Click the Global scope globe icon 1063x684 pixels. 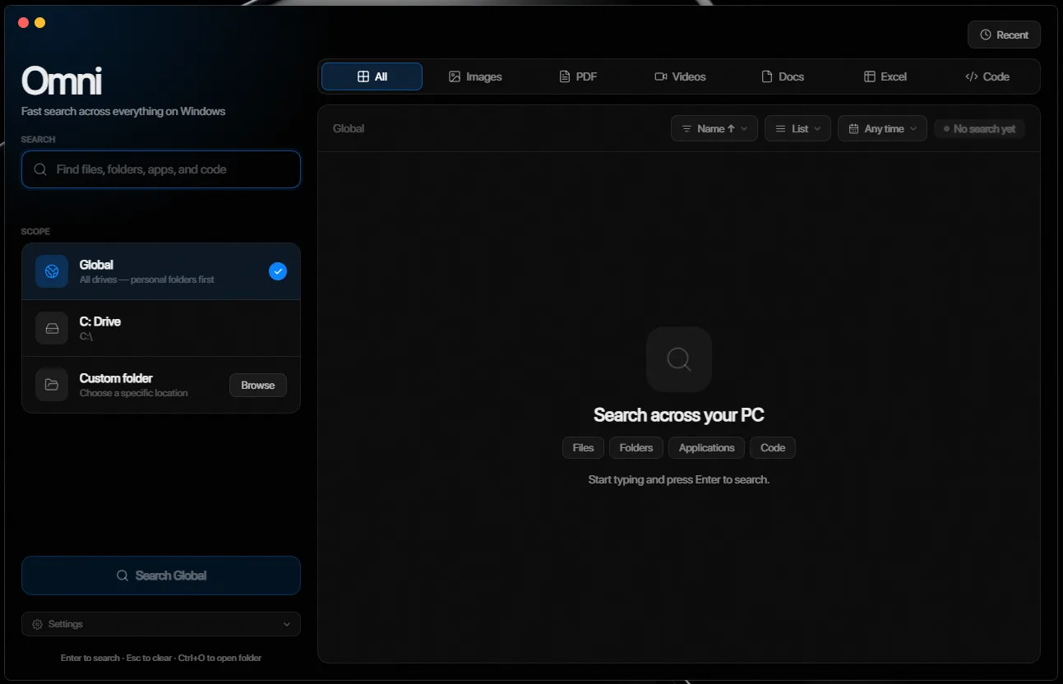pyautogui.click(x=52, y=271)
